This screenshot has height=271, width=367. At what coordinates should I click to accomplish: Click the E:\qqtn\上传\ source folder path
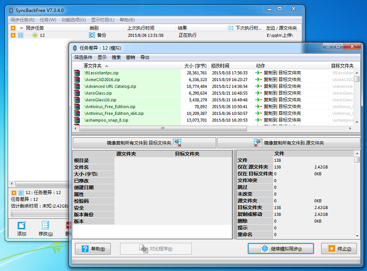point(280,35)
